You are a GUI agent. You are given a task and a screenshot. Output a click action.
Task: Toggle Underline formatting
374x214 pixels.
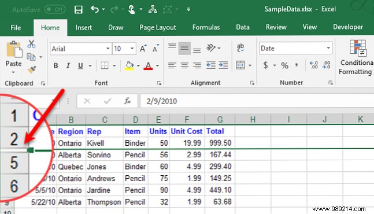click(x=80, y=65)
